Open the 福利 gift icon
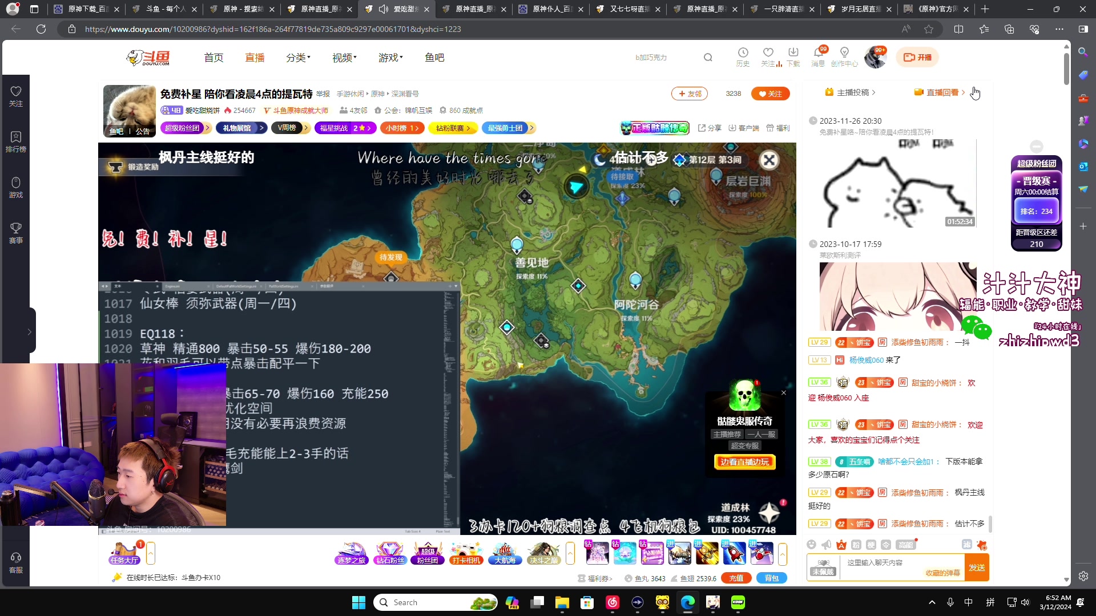 tap(778, 128)
